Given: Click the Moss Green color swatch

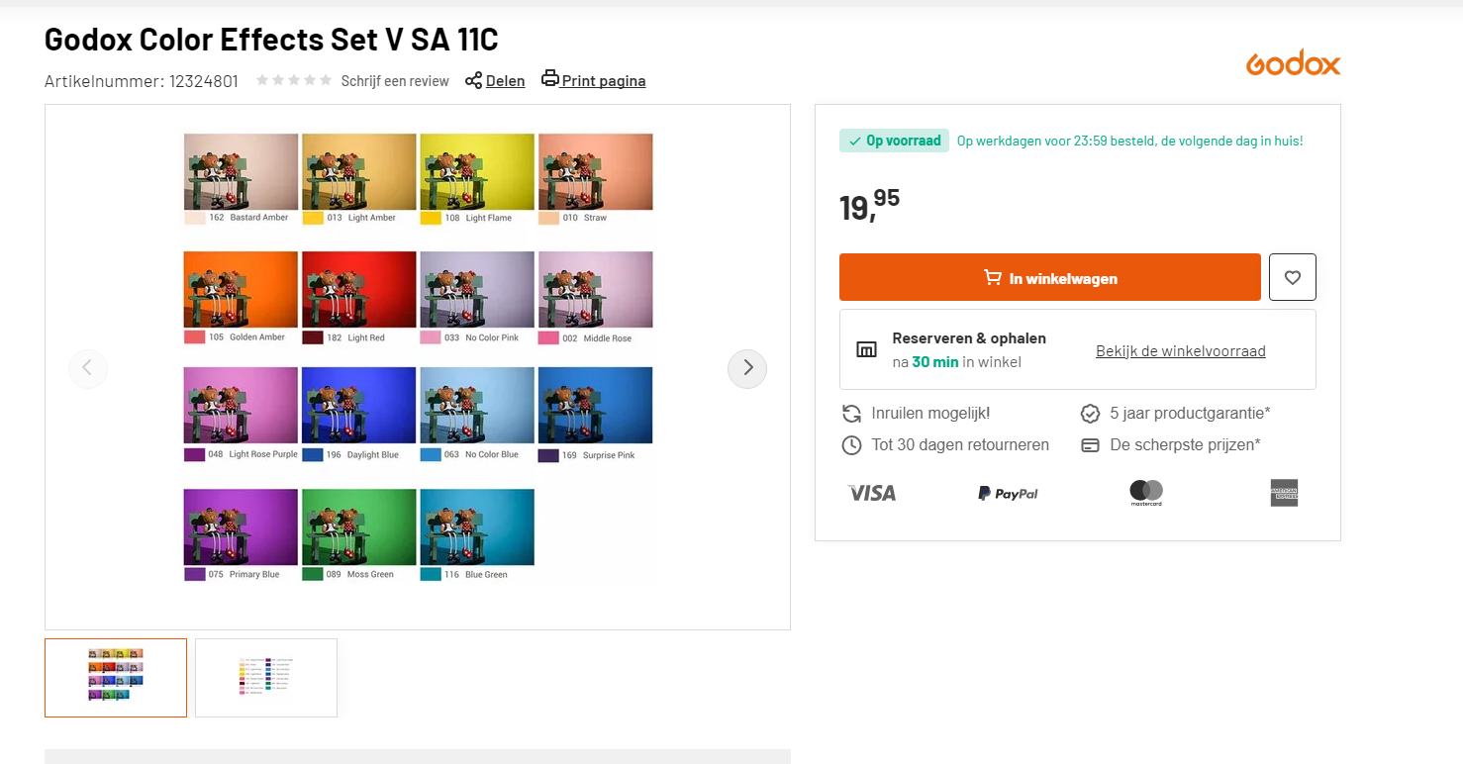Looking at the screenshot, I should [313, 574].
